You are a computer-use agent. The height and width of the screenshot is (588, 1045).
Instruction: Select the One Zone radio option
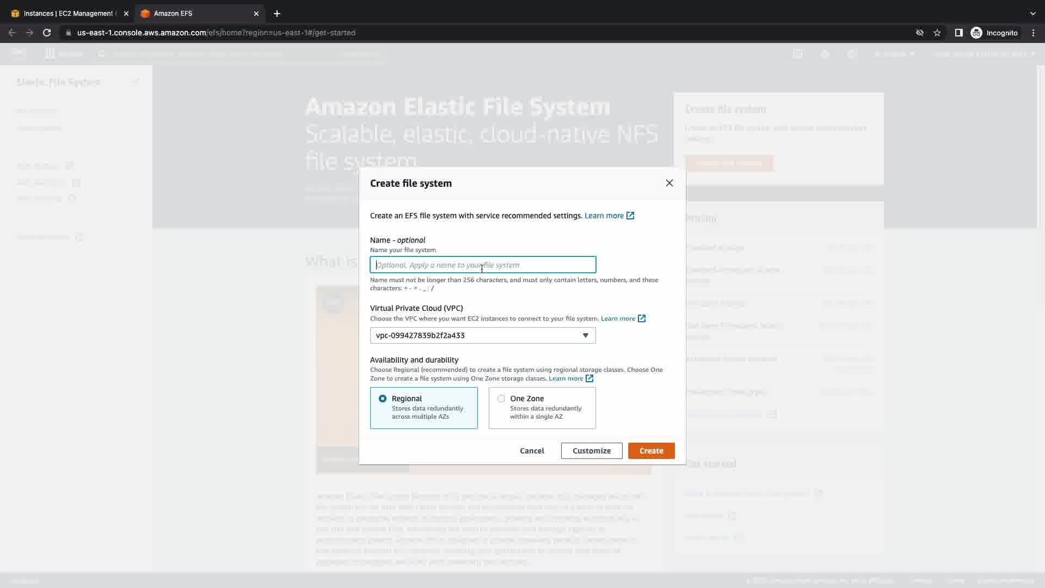pos(501,399)
